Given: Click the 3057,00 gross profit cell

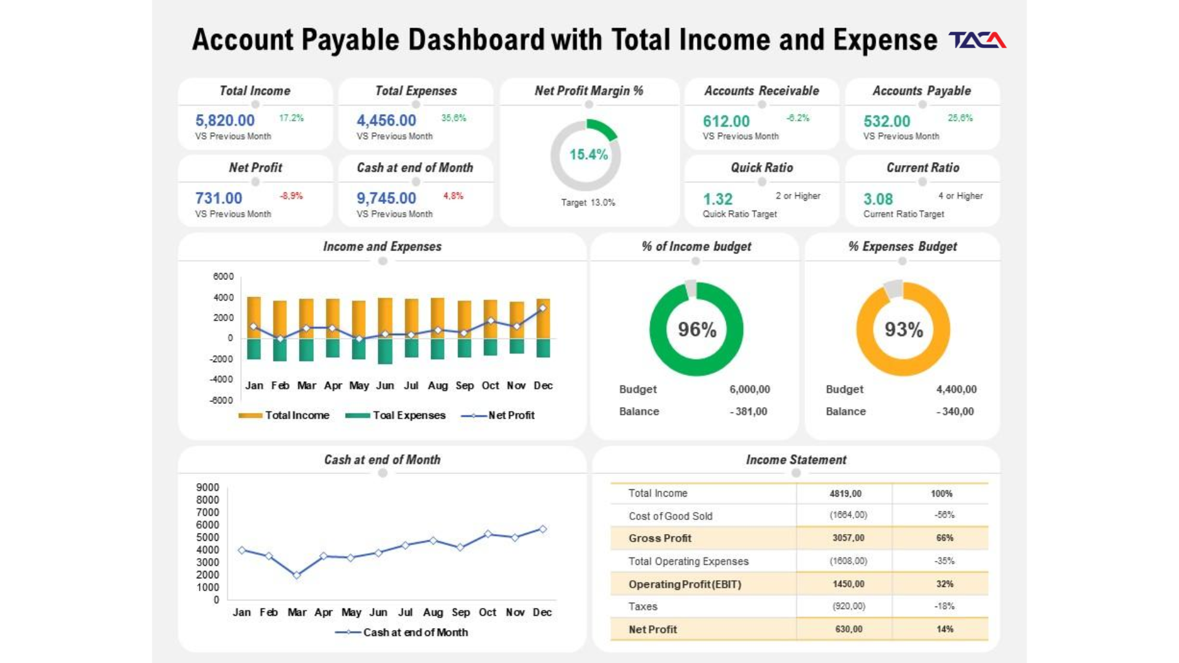Looking at the screenshot, I should tap(849, 538).
